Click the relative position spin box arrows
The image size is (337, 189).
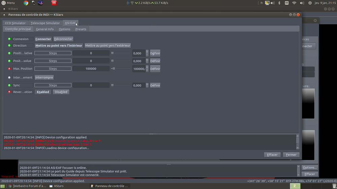pos(147,53)
